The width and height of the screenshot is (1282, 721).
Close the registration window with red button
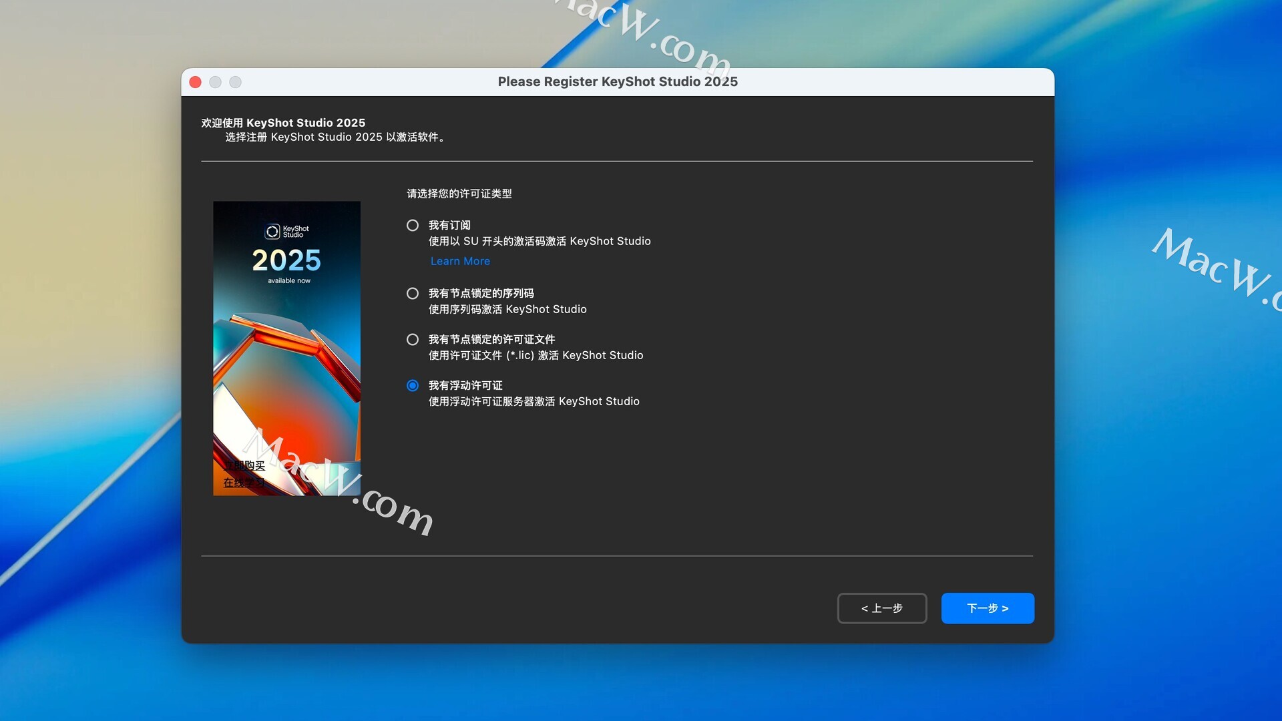pos(196,82)
